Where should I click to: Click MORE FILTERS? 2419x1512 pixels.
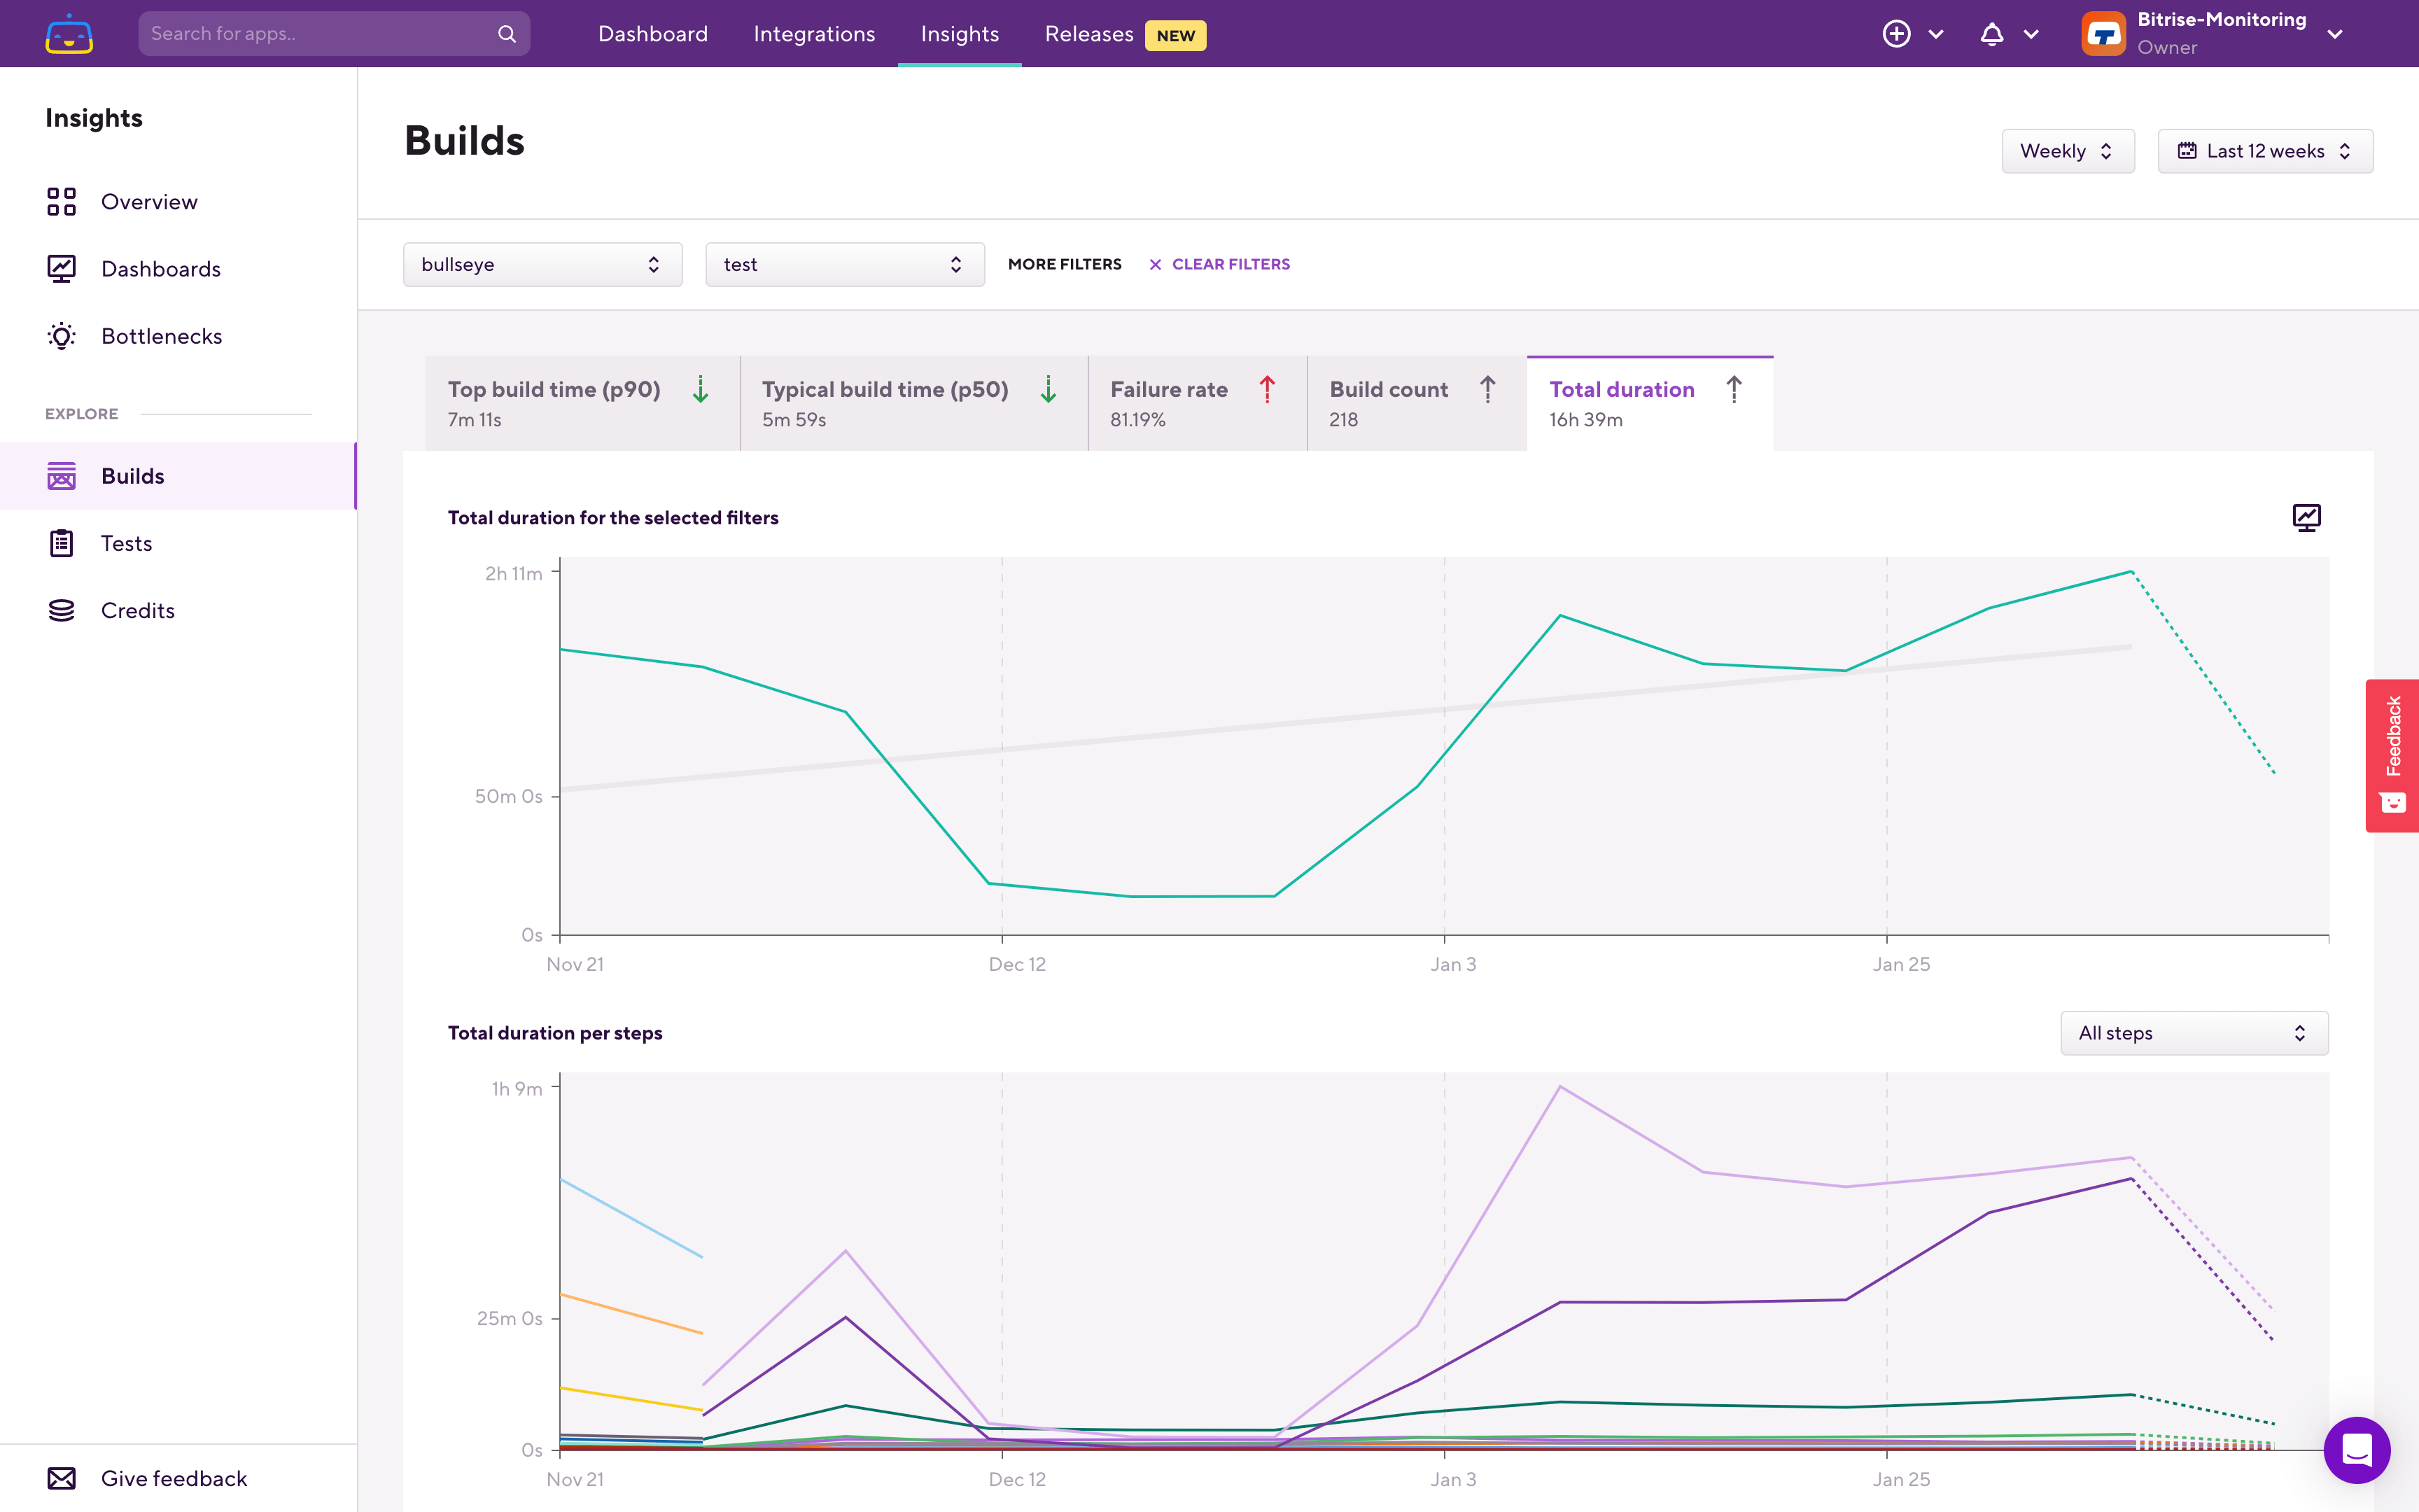tap(1065, 264)
